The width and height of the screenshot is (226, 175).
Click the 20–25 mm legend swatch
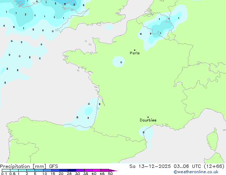[64, 170]
